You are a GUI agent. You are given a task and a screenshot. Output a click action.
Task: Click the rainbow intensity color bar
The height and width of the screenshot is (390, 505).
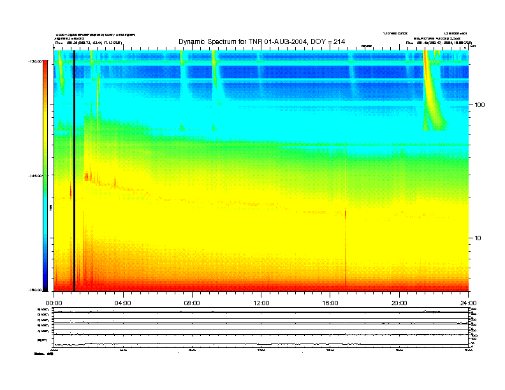[x=45, y=175]
